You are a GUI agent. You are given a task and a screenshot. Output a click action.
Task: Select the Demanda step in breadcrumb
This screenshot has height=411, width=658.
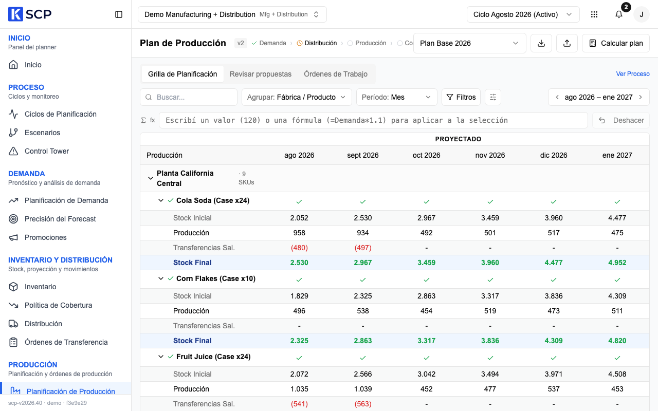[269, 43]
